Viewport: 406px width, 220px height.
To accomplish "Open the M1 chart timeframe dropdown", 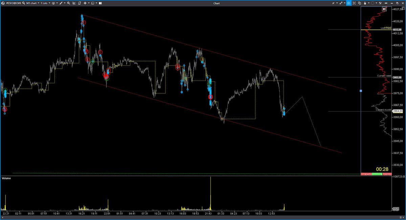I will (33, 3).
